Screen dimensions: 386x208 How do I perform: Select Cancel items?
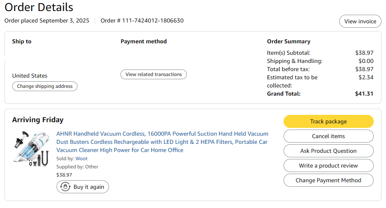tap(328, 136)
